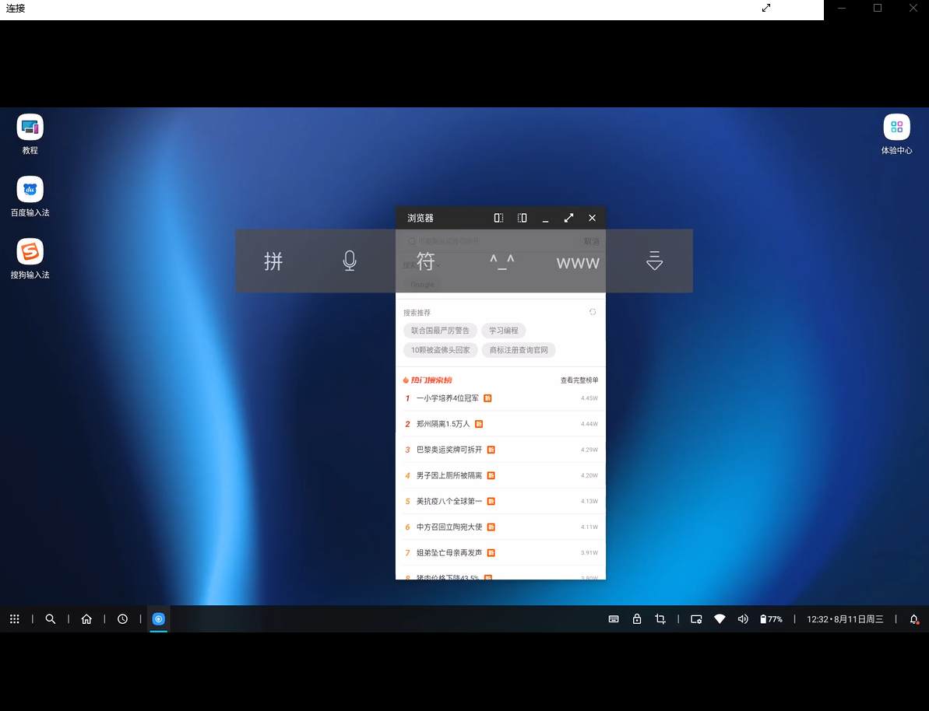Choose the 10颗被盗佛头回家 suggestion

pos(440,350)
